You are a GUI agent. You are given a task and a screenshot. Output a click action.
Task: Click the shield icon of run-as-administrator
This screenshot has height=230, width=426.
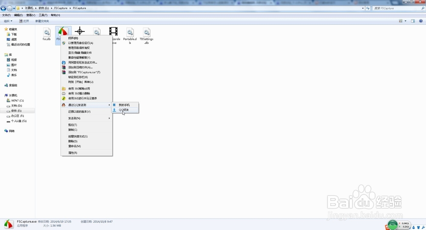coord(63,43)
